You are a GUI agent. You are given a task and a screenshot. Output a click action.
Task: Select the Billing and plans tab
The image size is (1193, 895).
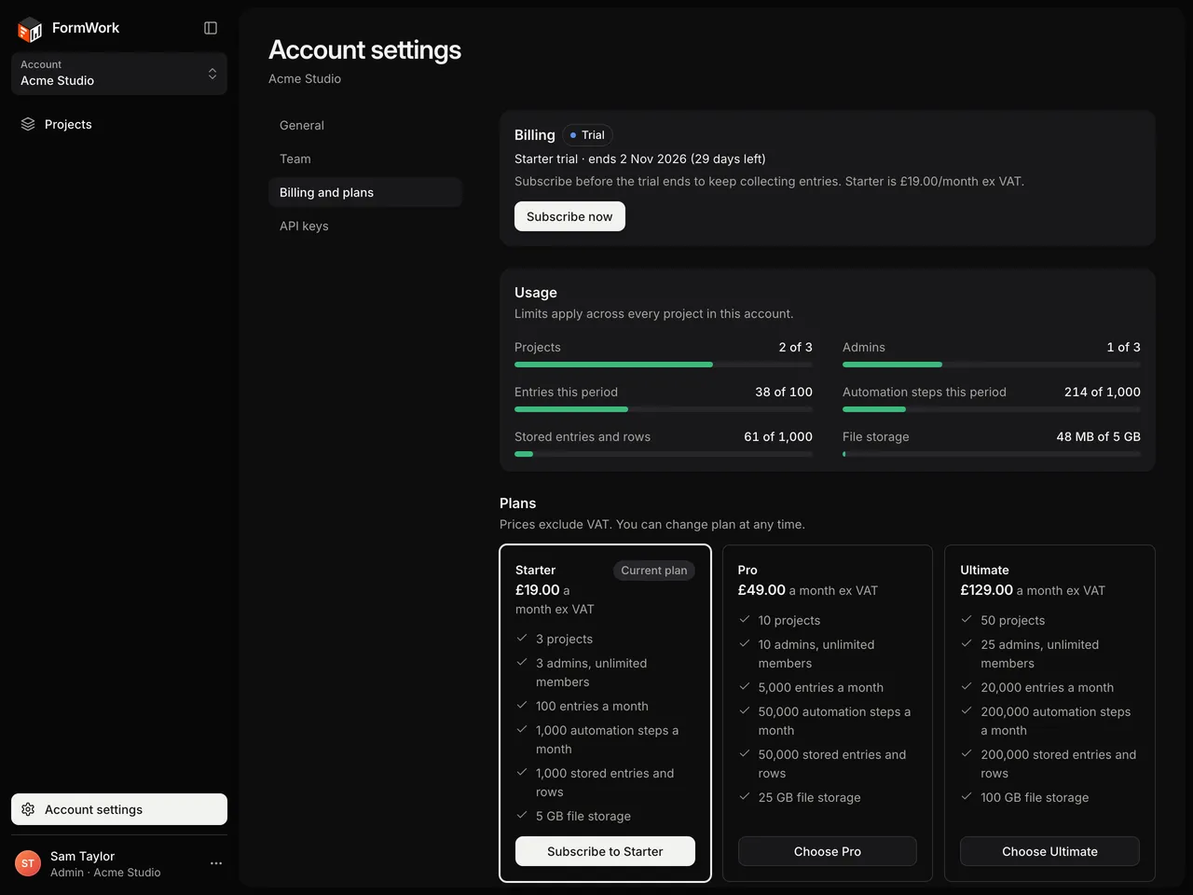pyautogui.click(x=365, y=192)
